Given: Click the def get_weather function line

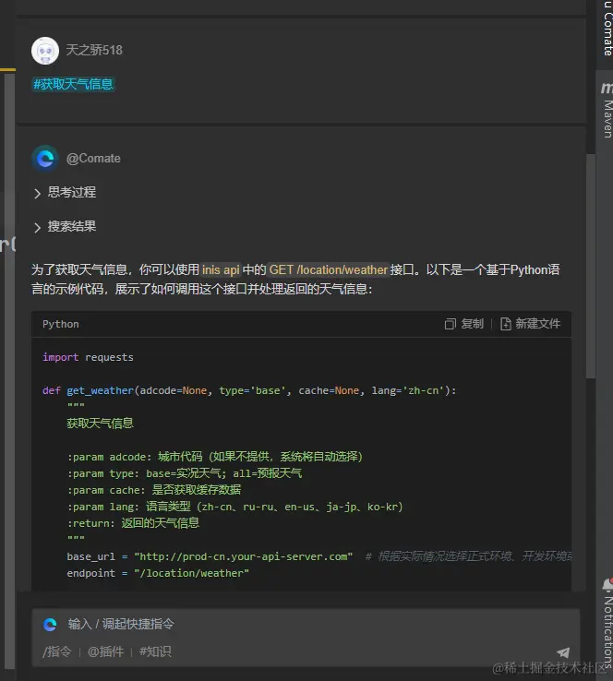Looking at the screenshot, I should [x=249, y=390].
